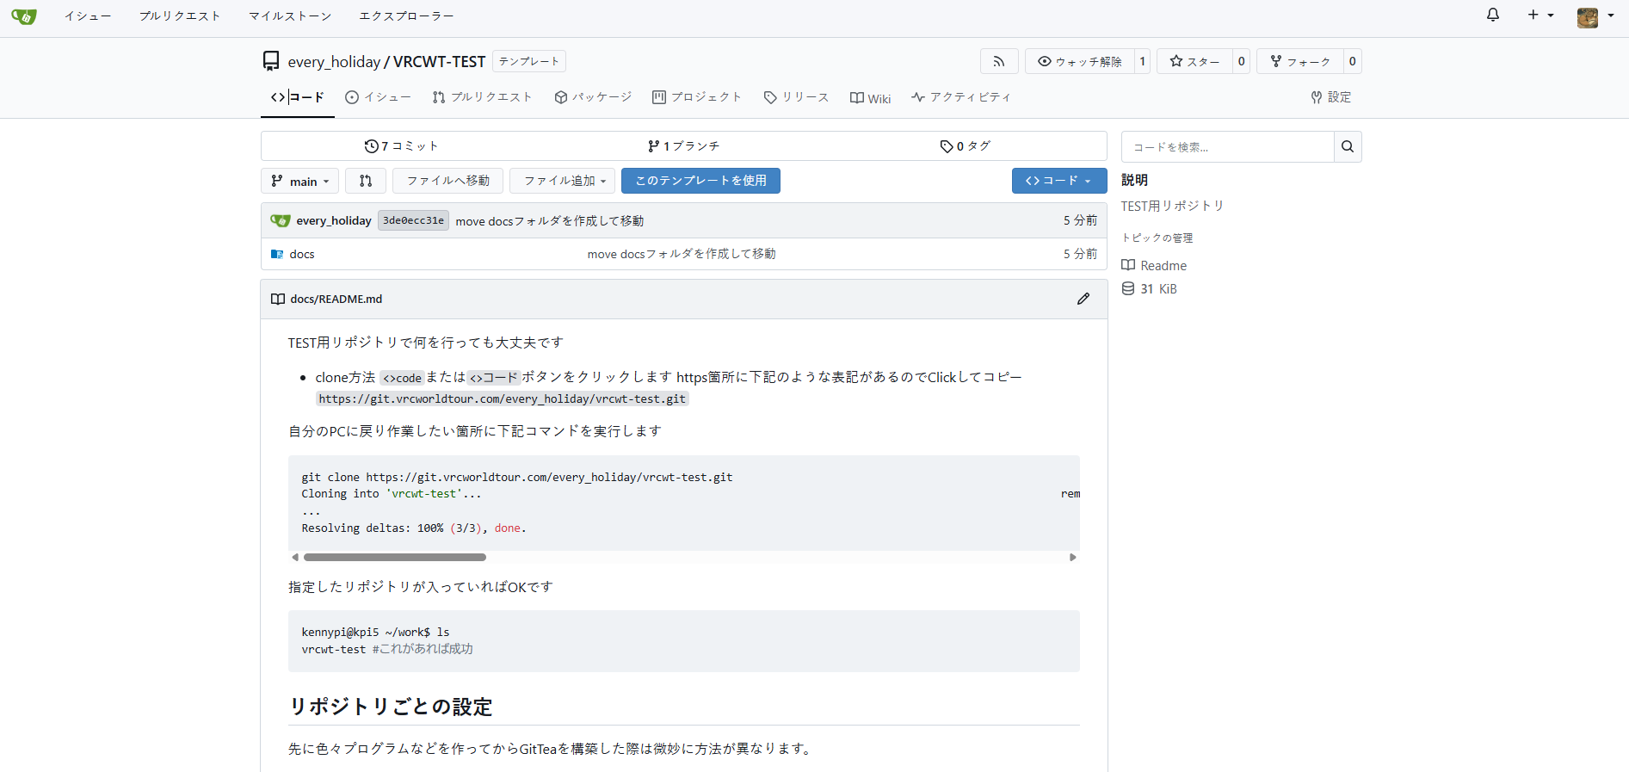Click このテンプレートを使用 button
The image size is (1629, 772).
700,181
